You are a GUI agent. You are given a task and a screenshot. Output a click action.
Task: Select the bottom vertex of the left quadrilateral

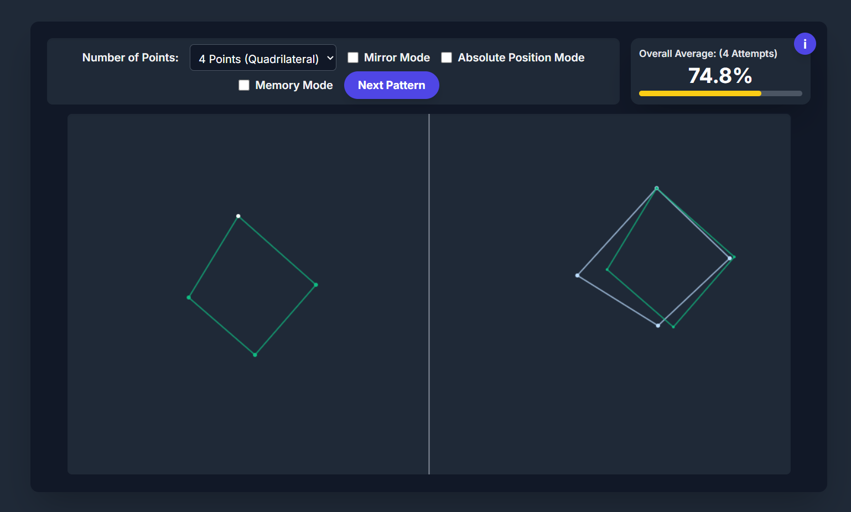coord(255,354)
